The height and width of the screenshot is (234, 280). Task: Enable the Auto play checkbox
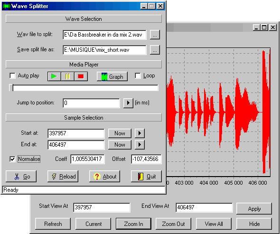[x=12, y=76]
